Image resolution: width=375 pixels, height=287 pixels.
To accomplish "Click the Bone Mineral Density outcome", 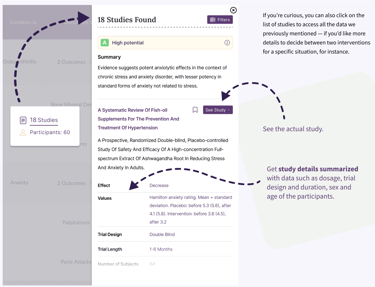I will 71,105.
